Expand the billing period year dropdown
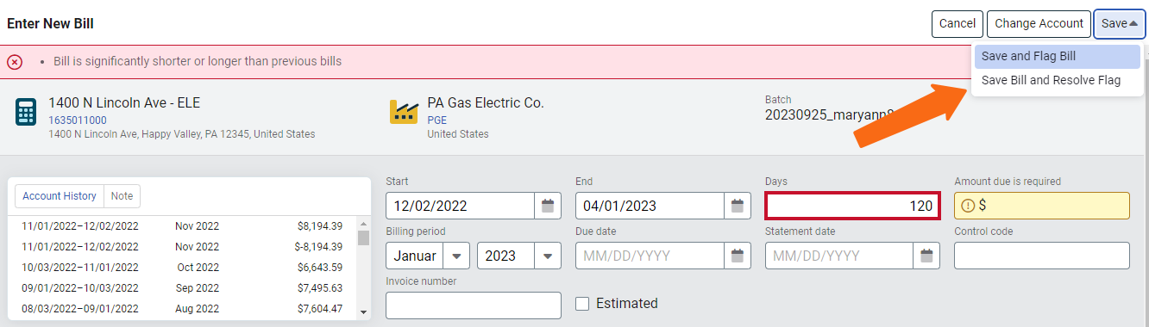Image resolution: width=1149 pixels, height=327 pixels. point(548,256)
